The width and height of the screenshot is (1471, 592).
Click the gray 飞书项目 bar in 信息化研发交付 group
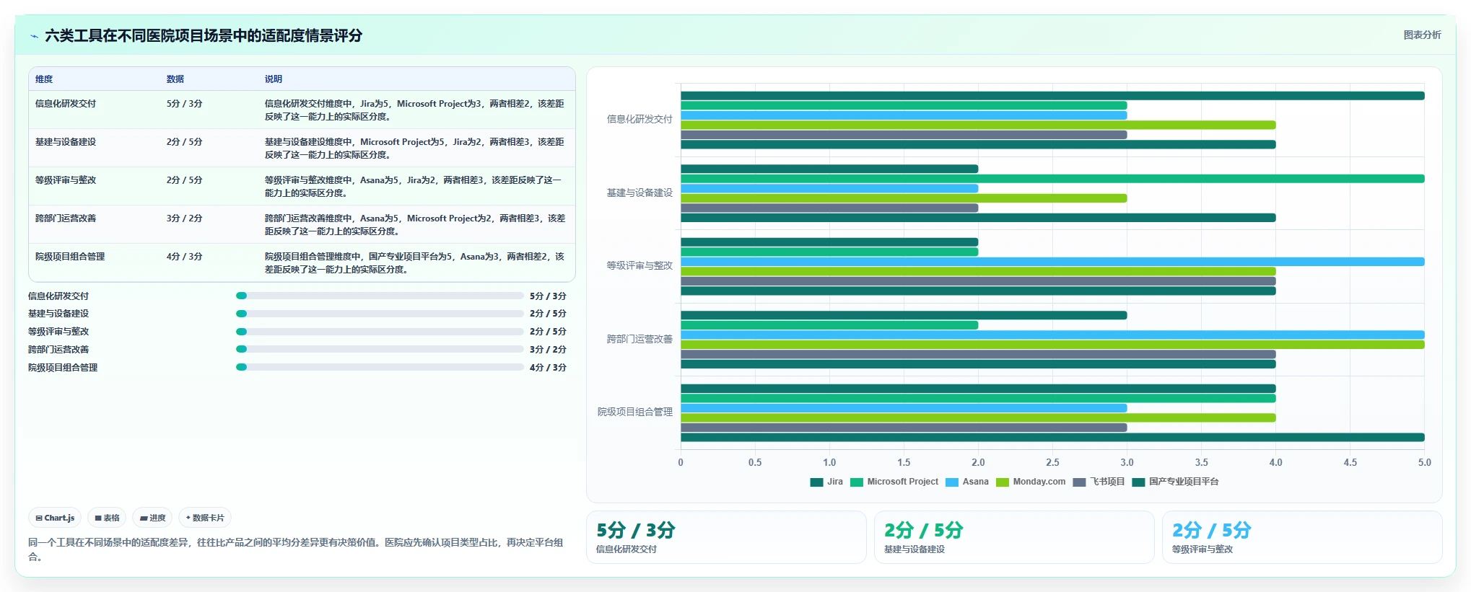[x=904, y=135]
